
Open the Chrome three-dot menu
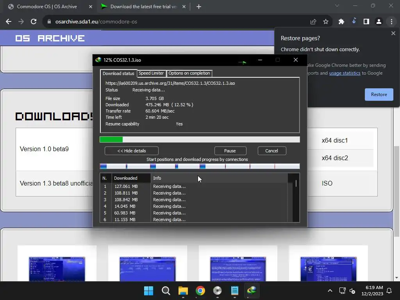(391, 22)
